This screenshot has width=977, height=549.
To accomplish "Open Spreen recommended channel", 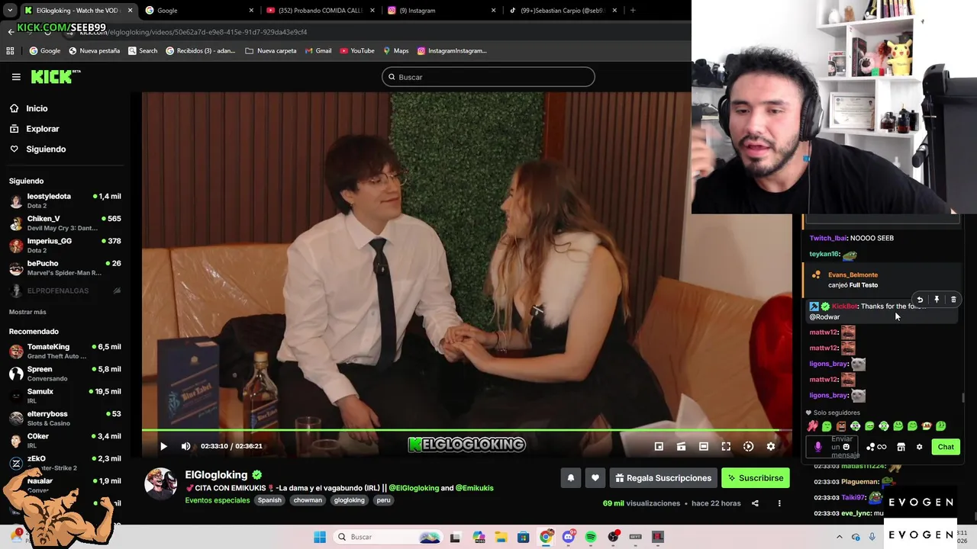I will [65, 374].
